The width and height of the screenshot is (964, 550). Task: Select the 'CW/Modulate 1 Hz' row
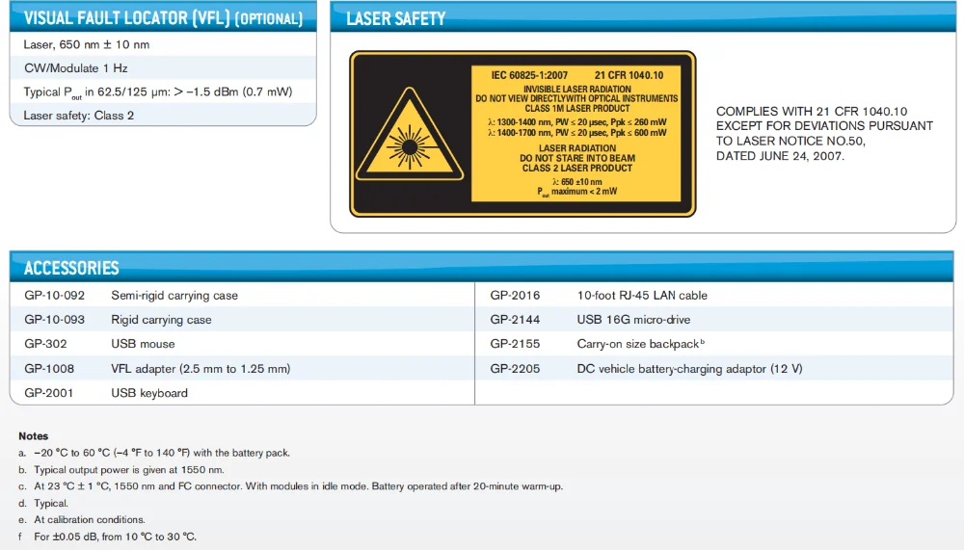(x=163, y=67)
